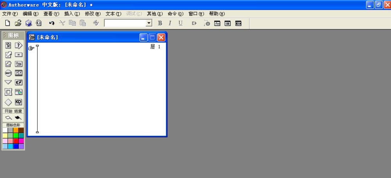Click the Copy toolbar icon
This screenshot has width=391, height=178.
coord(72,23)
